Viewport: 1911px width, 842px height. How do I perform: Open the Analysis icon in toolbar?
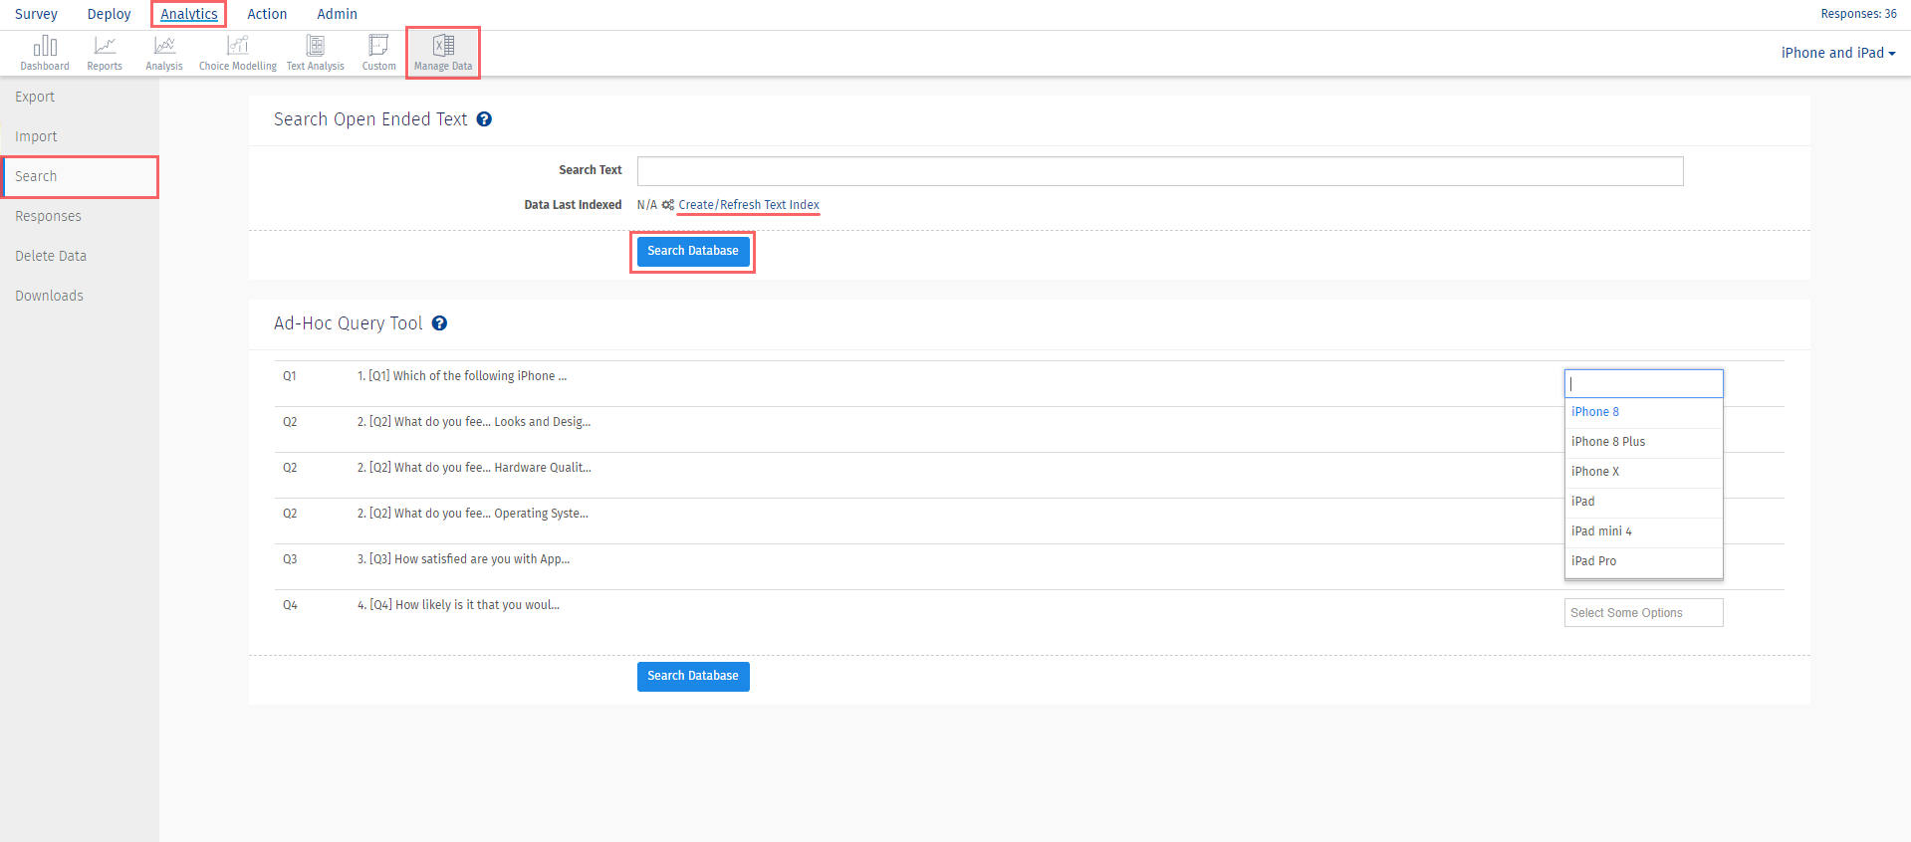164,53
